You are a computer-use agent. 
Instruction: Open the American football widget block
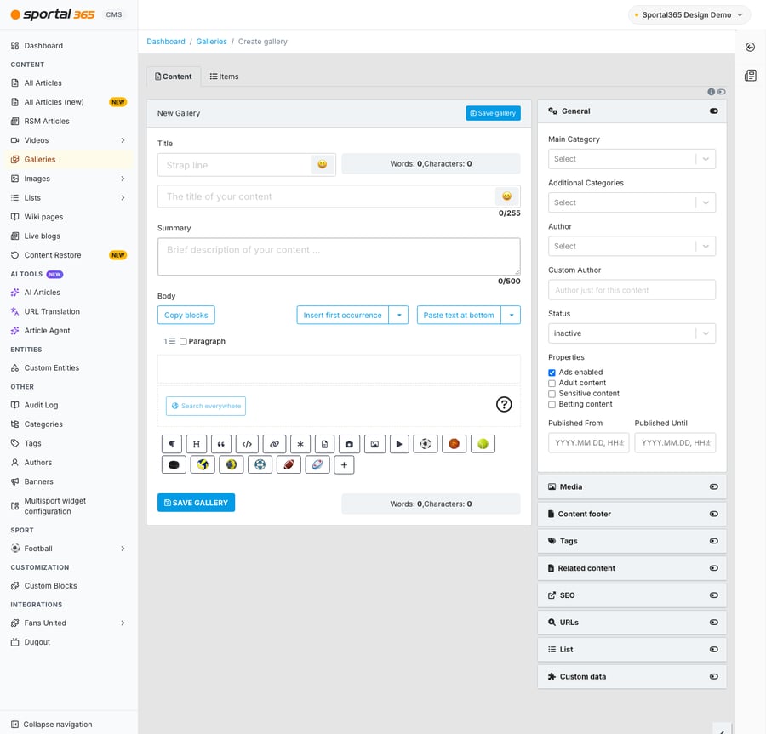click(x=289, y=465)
